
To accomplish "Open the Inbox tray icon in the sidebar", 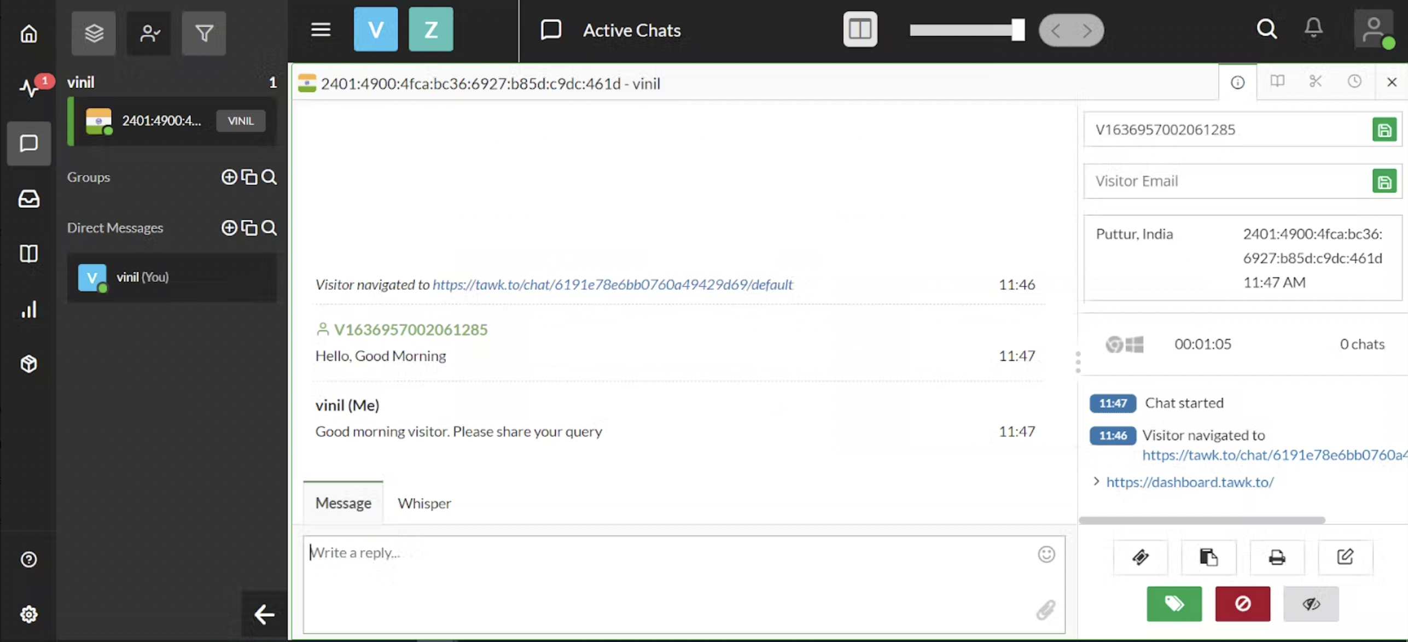I will (29, 199).
